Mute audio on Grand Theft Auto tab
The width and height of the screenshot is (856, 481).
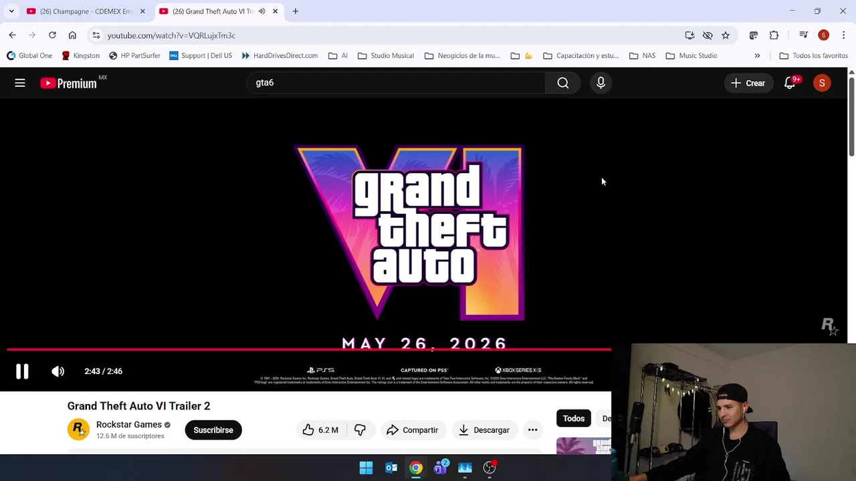pos(262,11)
